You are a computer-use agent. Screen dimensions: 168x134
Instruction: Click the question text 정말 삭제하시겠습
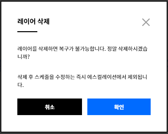pyautogui.click(x=127, y=49)
